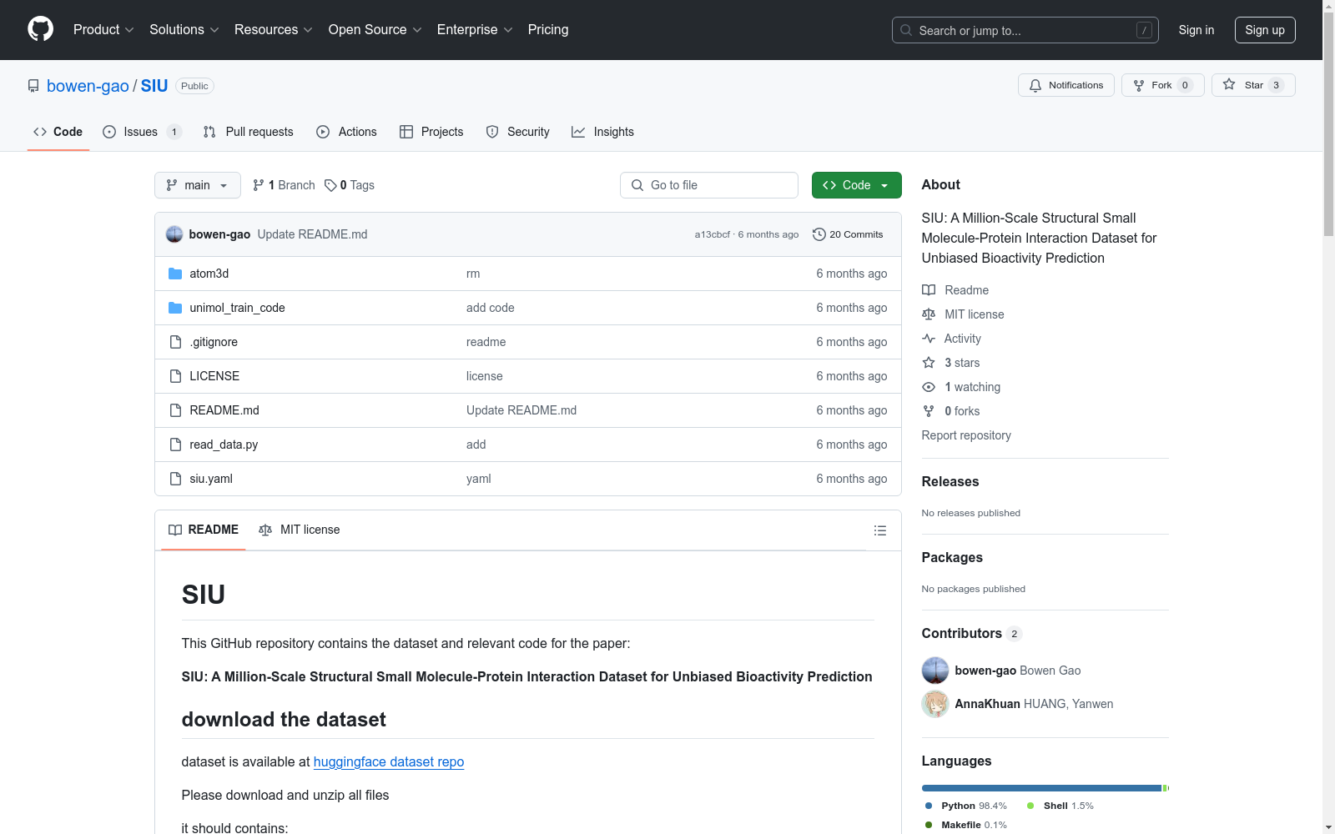Click the siu.yaml file icon
The height and width of the screenshot is (834, 1335).
pos(175,479)
